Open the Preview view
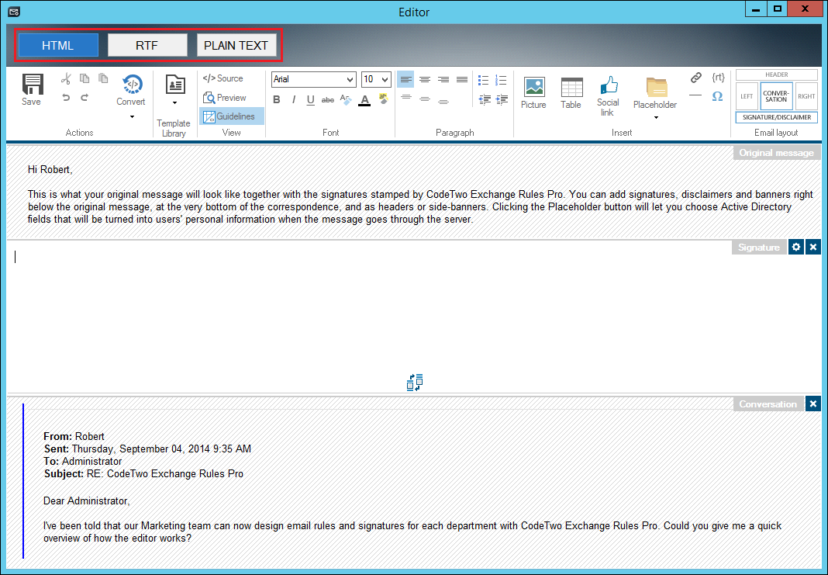The height and width of the screenshot is (575, 828). tap(224, 98)
